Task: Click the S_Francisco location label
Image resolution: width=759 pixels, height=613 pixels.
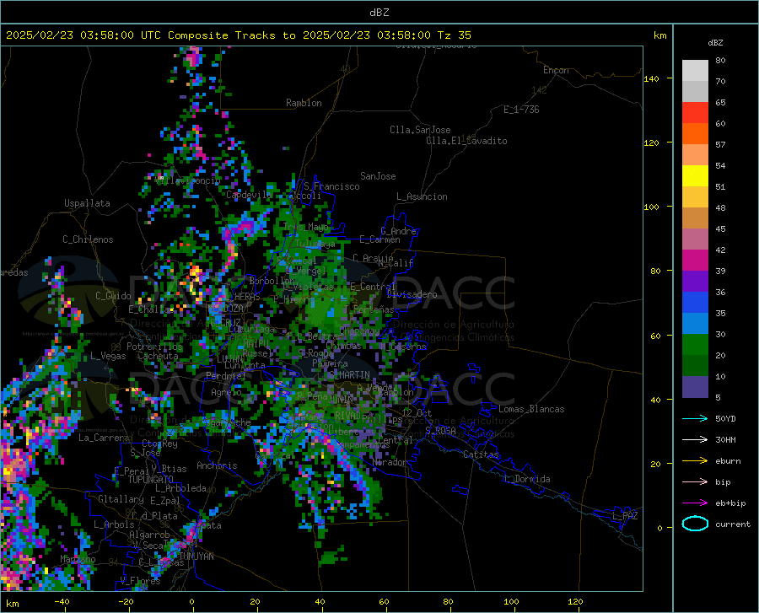Action: coord(331,186)
